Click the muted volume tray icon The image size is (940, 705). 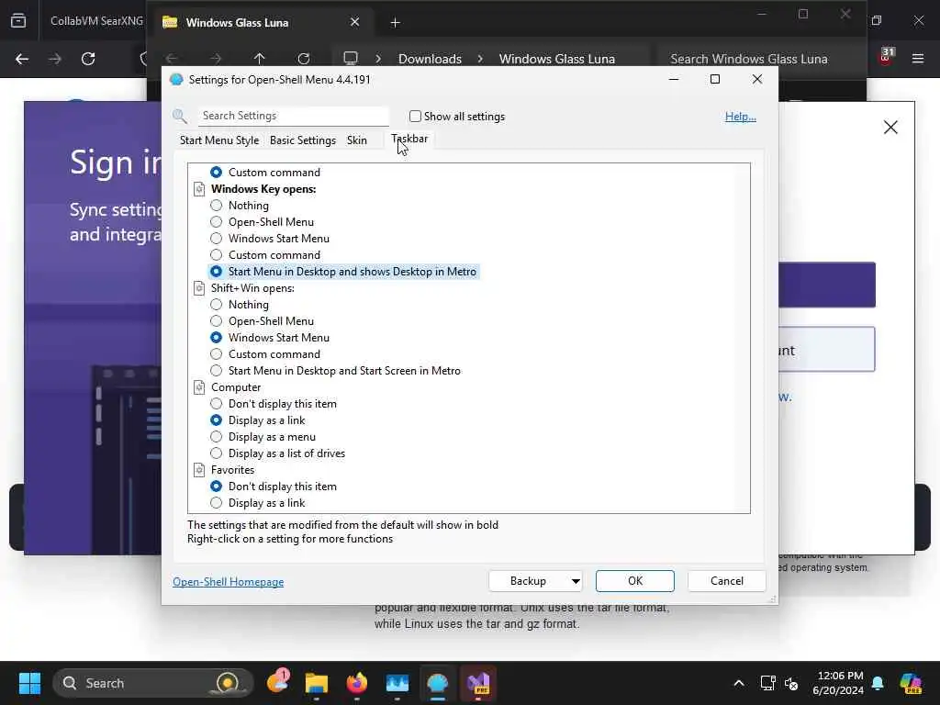791,683
